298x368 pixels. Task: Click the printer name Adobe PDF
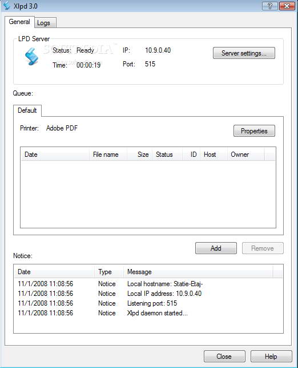click(62, 128)
